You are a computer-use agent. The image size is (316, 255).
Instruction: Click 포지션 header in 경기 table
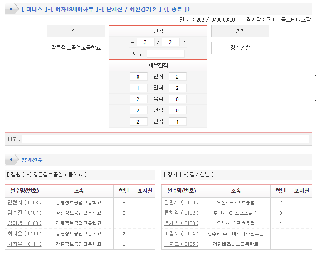pos(301,191)
